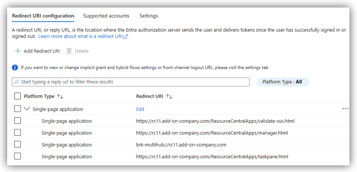Click the reply URL filter input field
This screenshot has width=357, height=172.
click(134, 82)
